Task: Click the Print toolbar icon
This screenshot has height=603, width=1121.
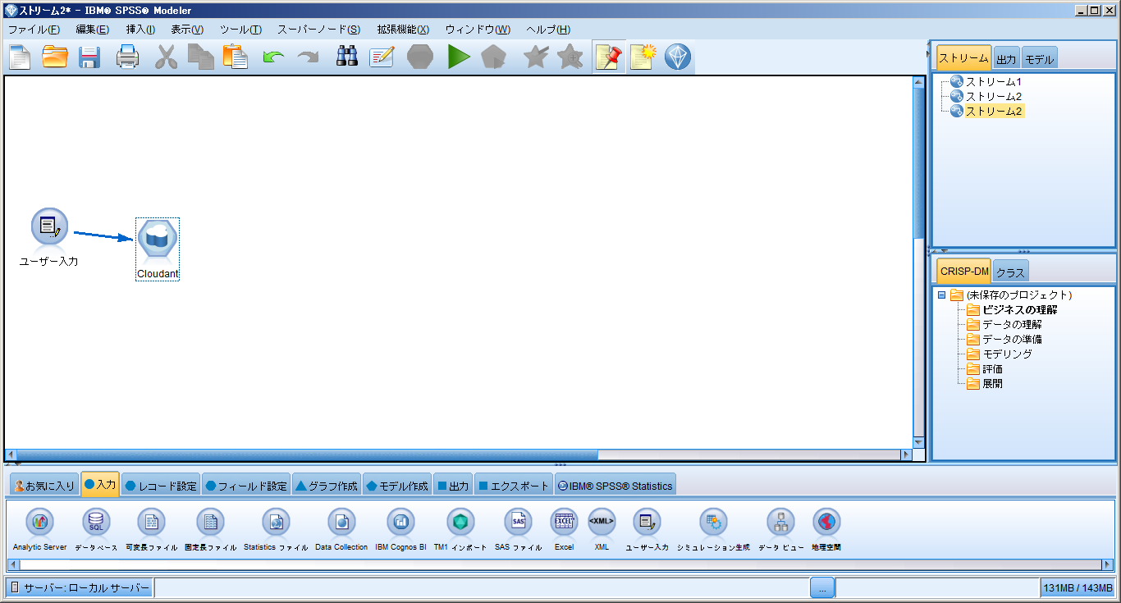Action: [x=127, y=57]
